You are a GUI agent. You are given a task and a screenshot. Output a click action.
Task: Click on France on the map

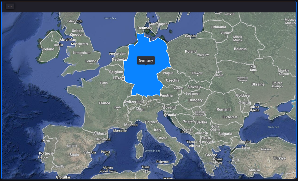coord(104,103)
